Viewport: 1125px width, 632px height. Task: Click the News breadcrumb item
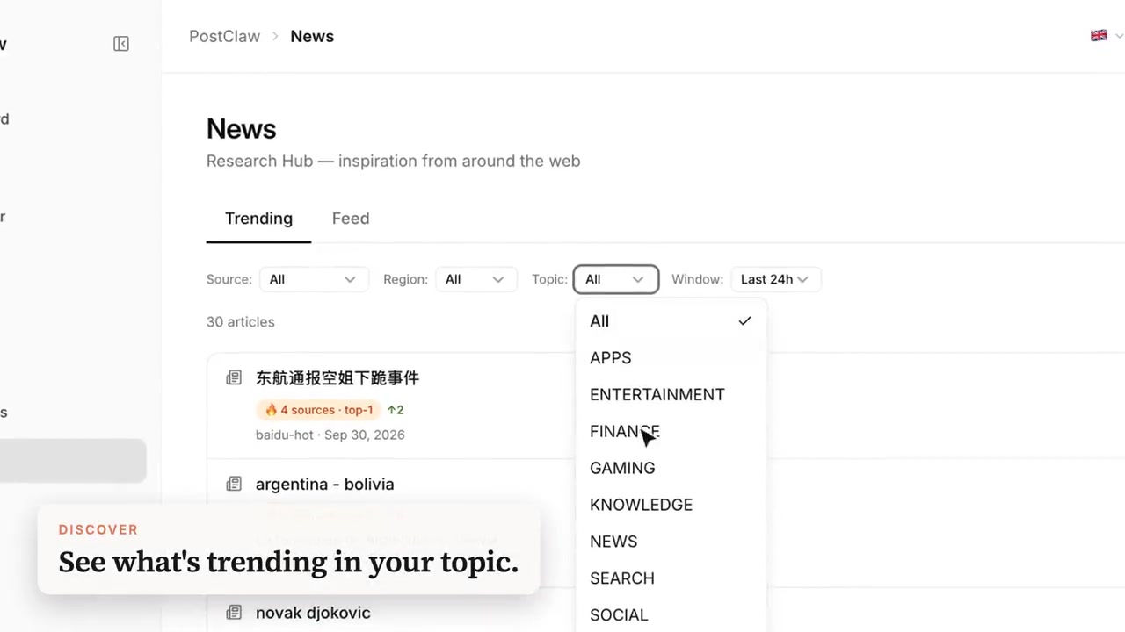click(x=312, y=36)
